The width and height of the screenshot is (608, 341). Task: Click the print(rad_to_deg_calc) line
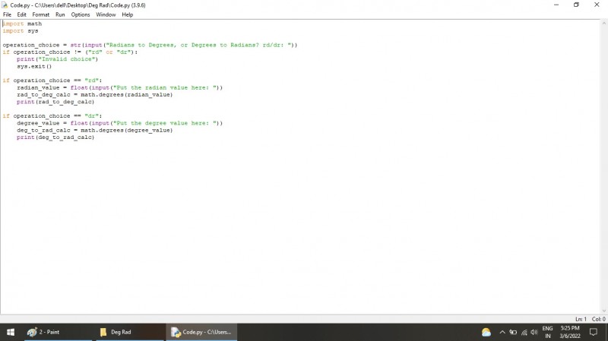pos(55,102)
